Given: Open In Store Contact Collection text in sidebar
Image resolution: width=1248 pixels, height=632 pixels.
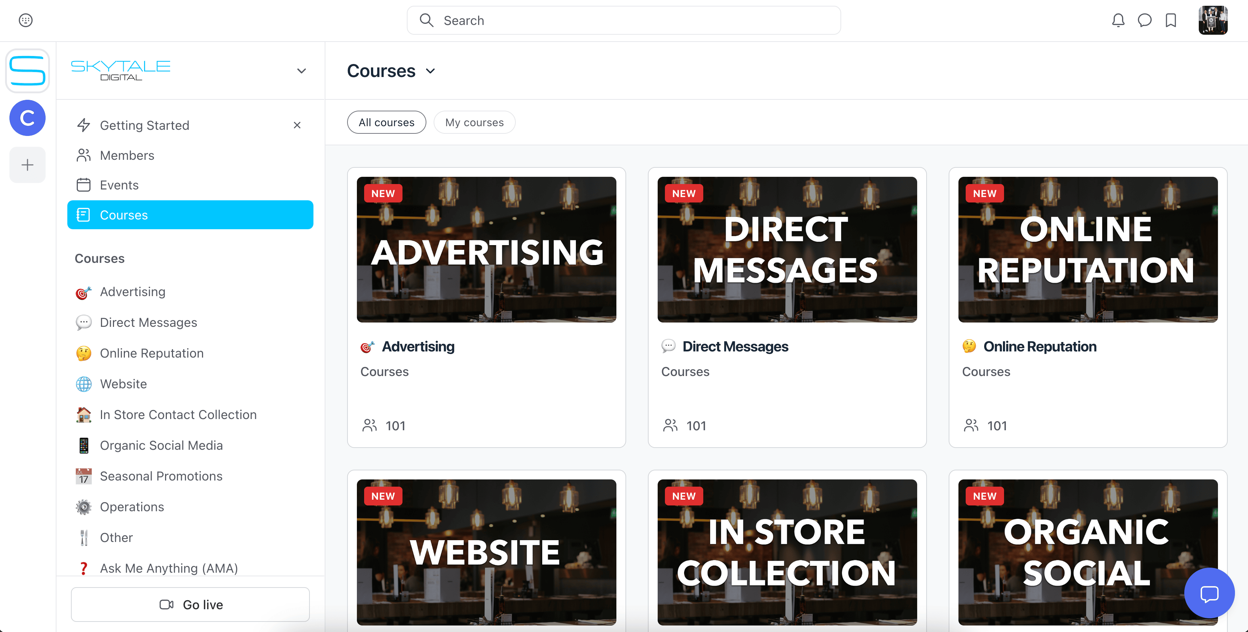Looking at the screenshot, I should point(178,415).
